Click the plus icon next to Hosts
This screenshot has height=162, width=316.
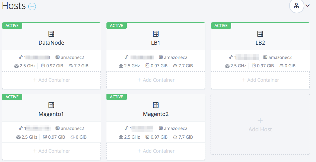(x=32, y=6)
